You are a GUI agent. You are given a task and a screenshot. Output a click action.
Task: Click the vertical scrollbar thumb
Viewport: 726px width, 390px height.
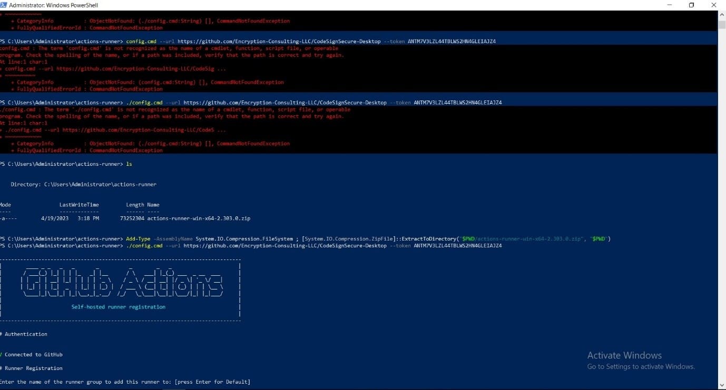[721, 24]
